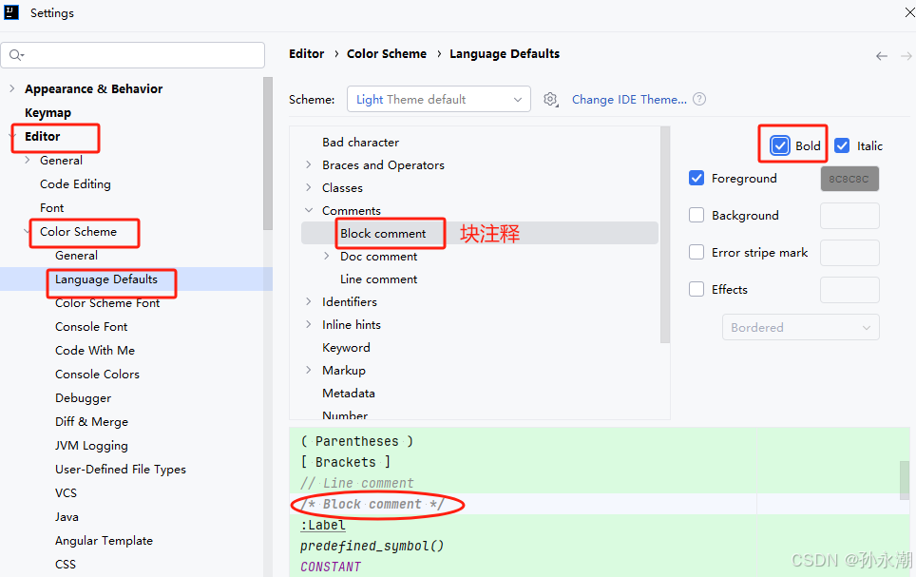The height and width of the screenshot is (577, 916).
Task: Open Console Colors settings
Action: tap(98, 375)
